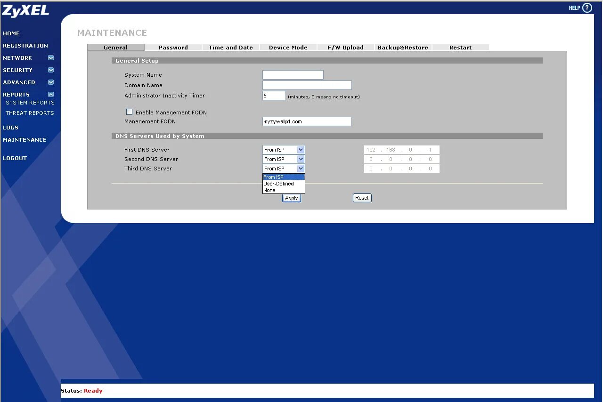
Task: Click LOGOUT in sidebar
Action: [x=15, y=158]
